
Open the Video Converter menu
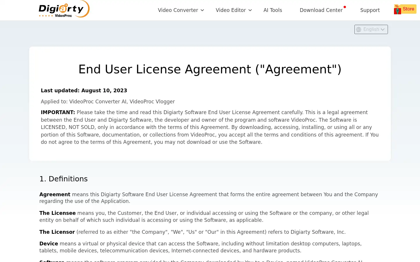[178, 10]
